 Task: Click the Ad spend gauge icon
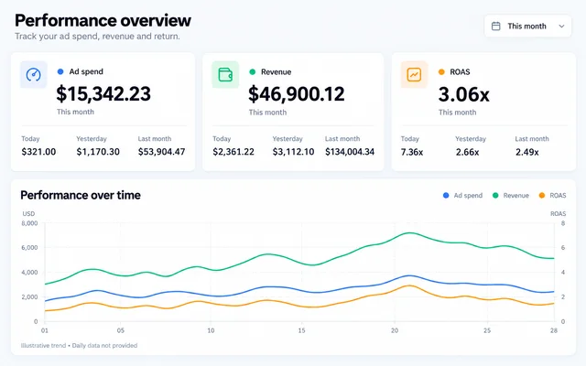pyautogui.click(x=34, y=75)
